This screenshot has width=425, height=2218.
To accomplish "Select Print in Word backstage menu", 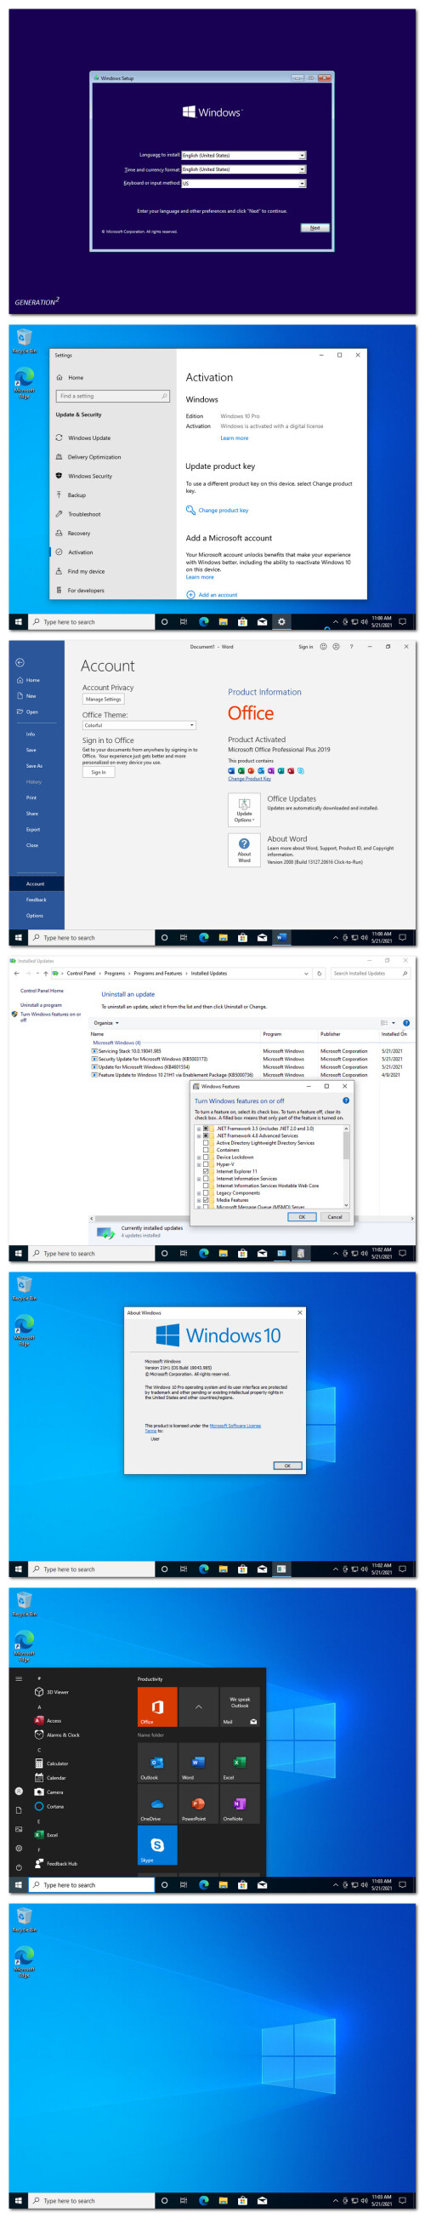I will [x=31, y=797].
